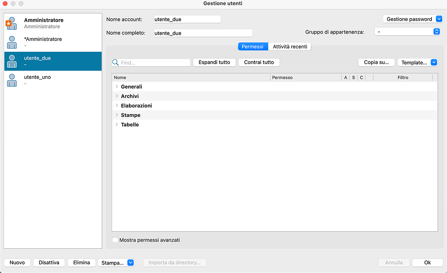Click the magnifier icon in Find field
This screenshot has width=447, height=273.
pyautogui.click(x=116, y=62)
